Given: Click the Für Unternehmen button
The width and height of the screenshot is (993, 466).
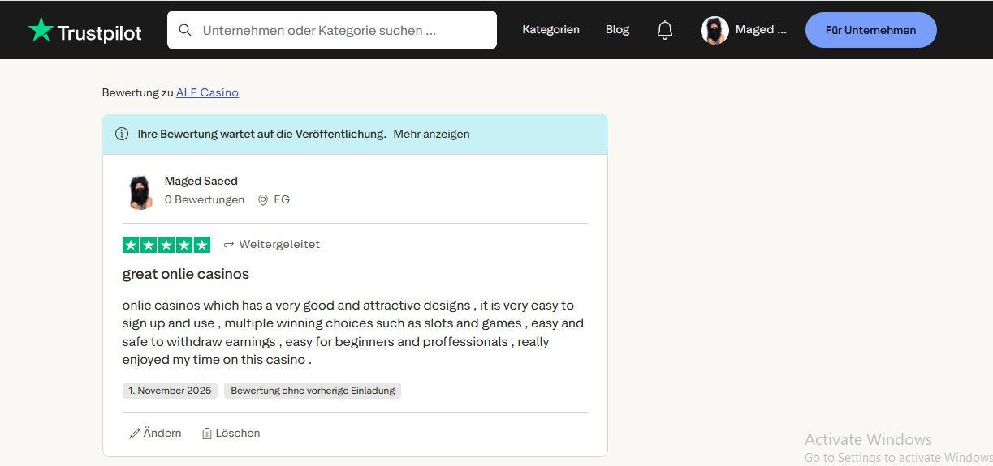Looking at the screenshot, I should (870, 30).
